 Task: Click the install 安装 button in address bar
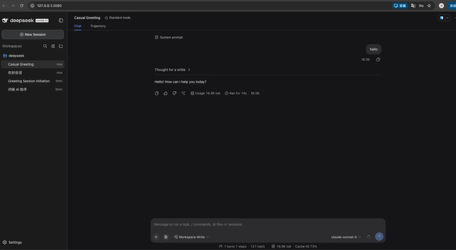(x=400, y=6)
